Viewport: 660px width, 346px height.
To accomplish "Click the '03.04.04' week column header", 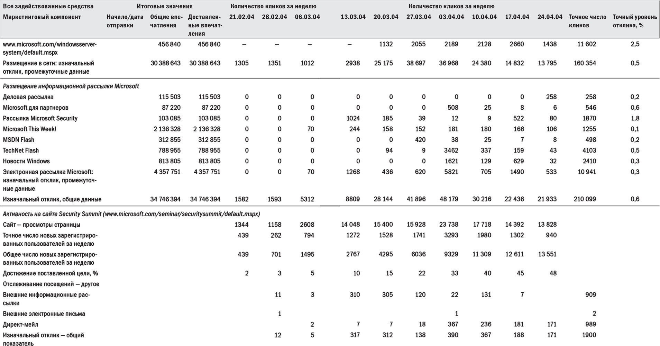I will 451,17.
